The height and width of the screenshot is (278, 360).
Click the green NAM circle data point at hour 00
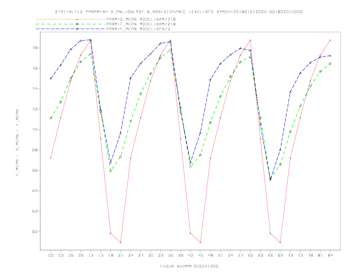tap(51, 118)
